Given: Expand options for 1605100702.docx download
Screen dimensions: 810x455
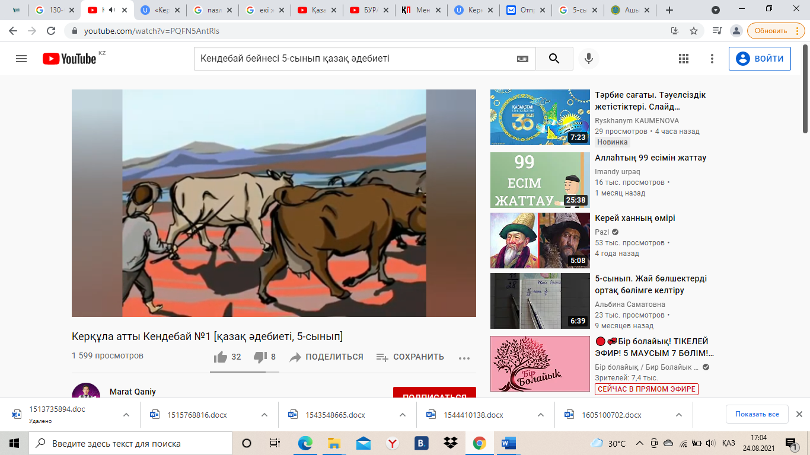Looking at the screenshot, I should [679, 415].
